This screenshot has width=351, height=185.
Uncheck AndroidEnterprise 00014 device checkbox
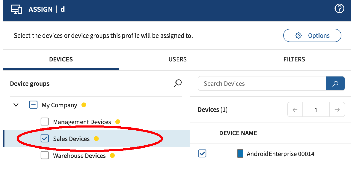(202, 153)
